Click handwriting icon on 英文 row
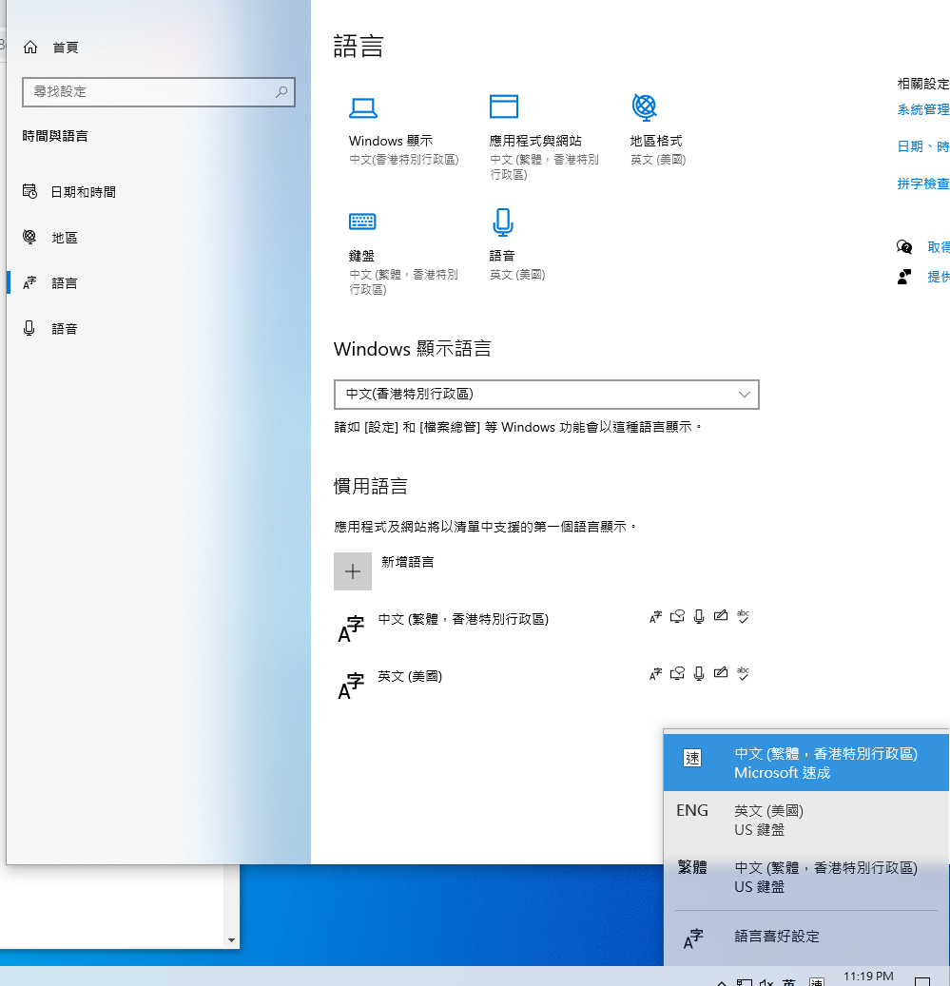Screen dimensions: 950x986 (x=721, y=673)
